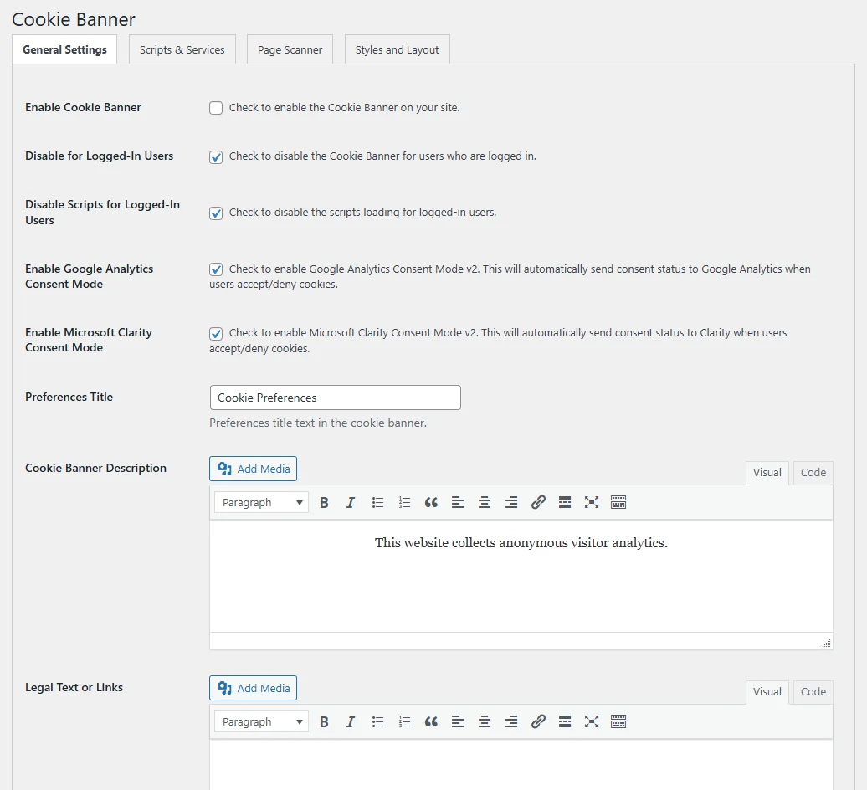Click Italic icon in Cookie Banner Description toolbar
Image resolution: width=867 pixels, height=790 pixels.
pyautogui.click(x=351, y=503)
